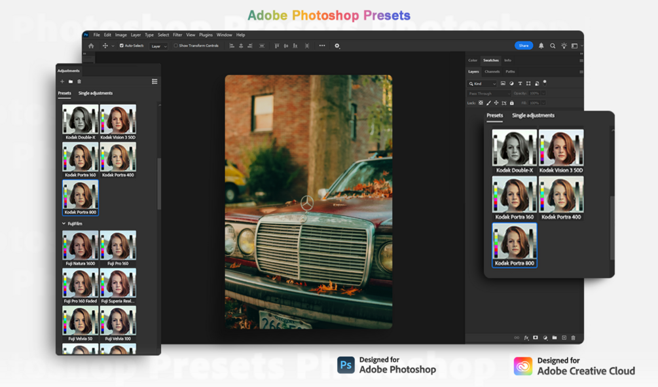Click the blue Share button

click(x=524, y=46)
